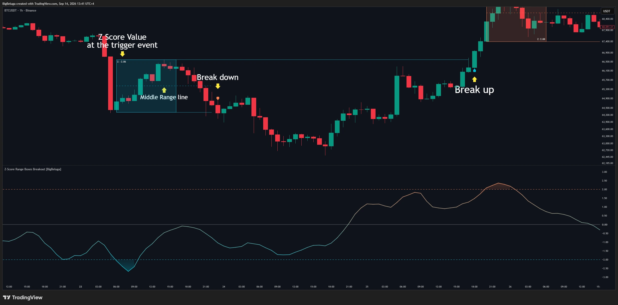Image resolution: width=618 pixels, height=305 pixels.
Task: Click the orange break down signal dot
Action: pyautogui.click(x=218, y=98)
